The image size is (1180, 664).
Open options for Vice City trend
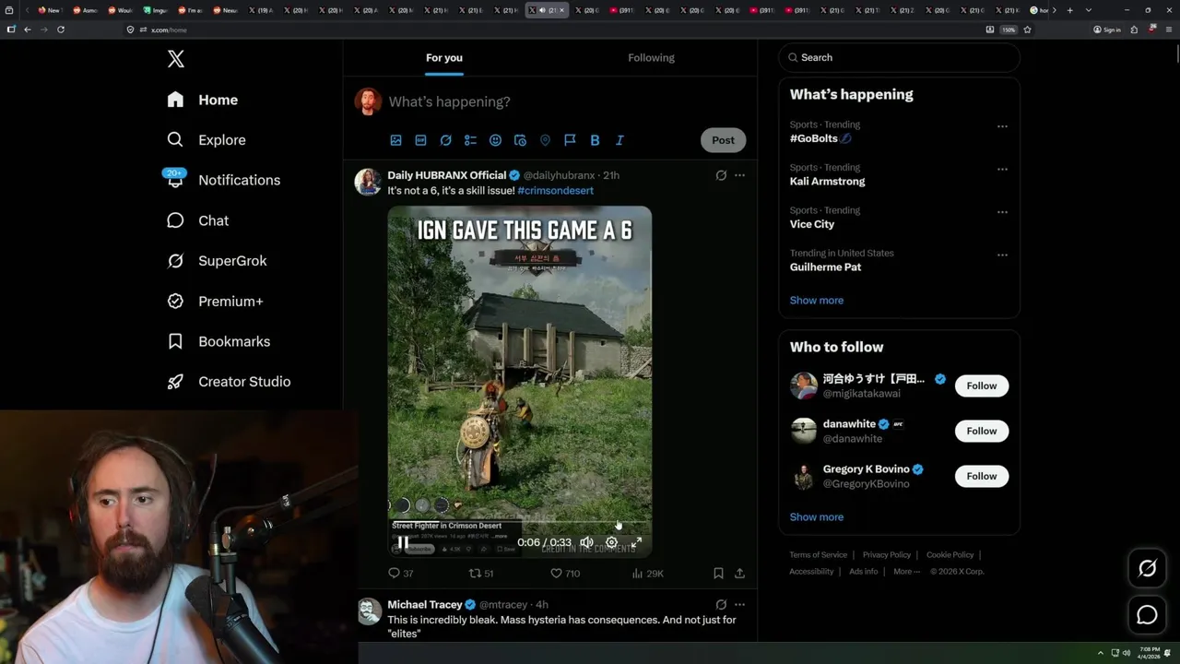click(1002, 212)
